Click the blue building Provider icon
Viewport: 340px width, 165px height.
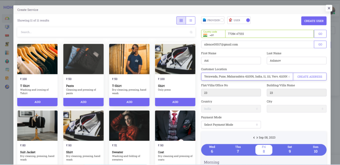[x=204, y=20]
